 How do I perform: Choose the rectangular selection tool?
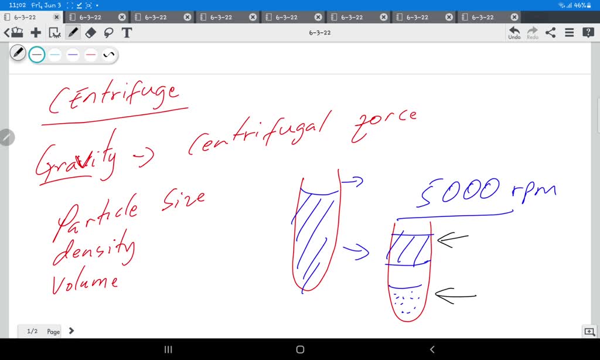(x=54, y=33)
